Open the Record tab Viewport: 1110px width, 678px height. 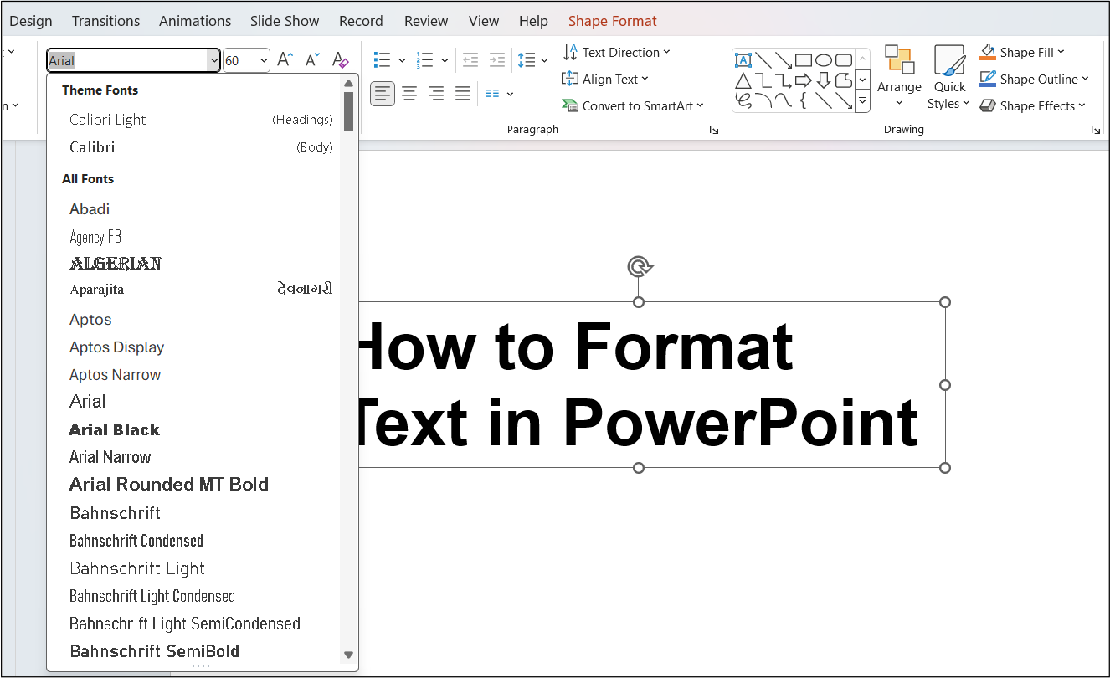pyautogui.click(x=361, y=21)
